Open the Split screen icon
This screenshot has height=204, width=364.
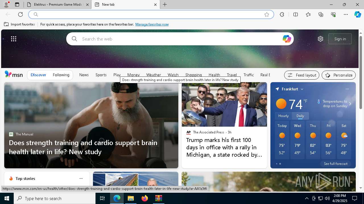click(296, 14)
